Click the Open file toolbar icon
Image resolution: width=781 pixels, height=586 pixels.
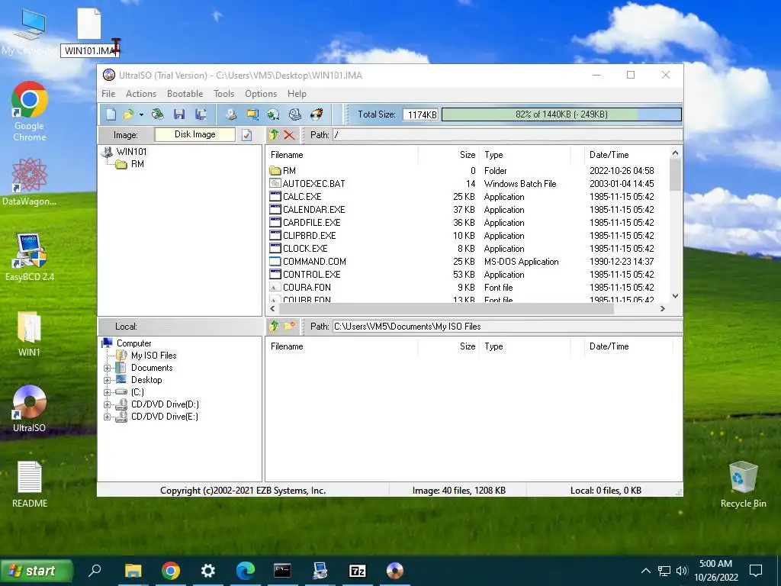[x=128, y=114]
